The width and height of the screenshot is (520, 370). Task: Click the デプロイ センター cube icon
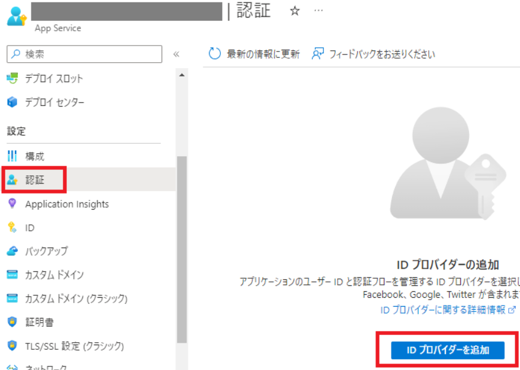(12, 102)
